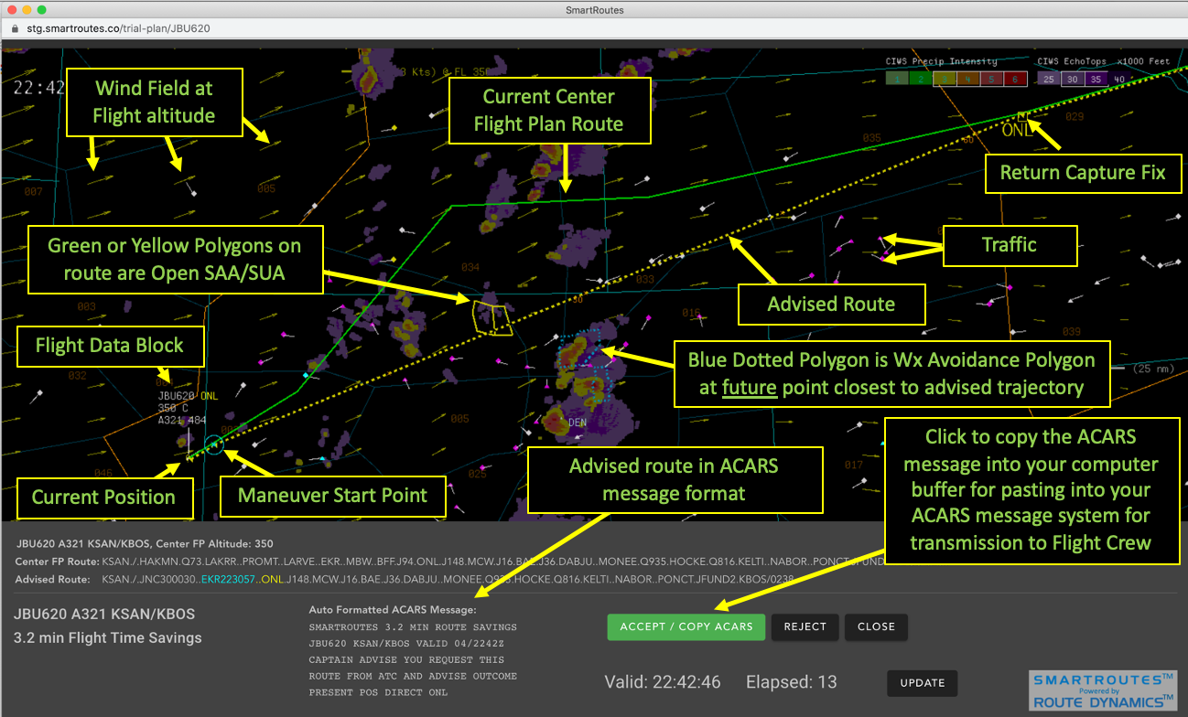Click the "(25 nm)" scale label
The image size is (1188, 717).
[1154, 369]
